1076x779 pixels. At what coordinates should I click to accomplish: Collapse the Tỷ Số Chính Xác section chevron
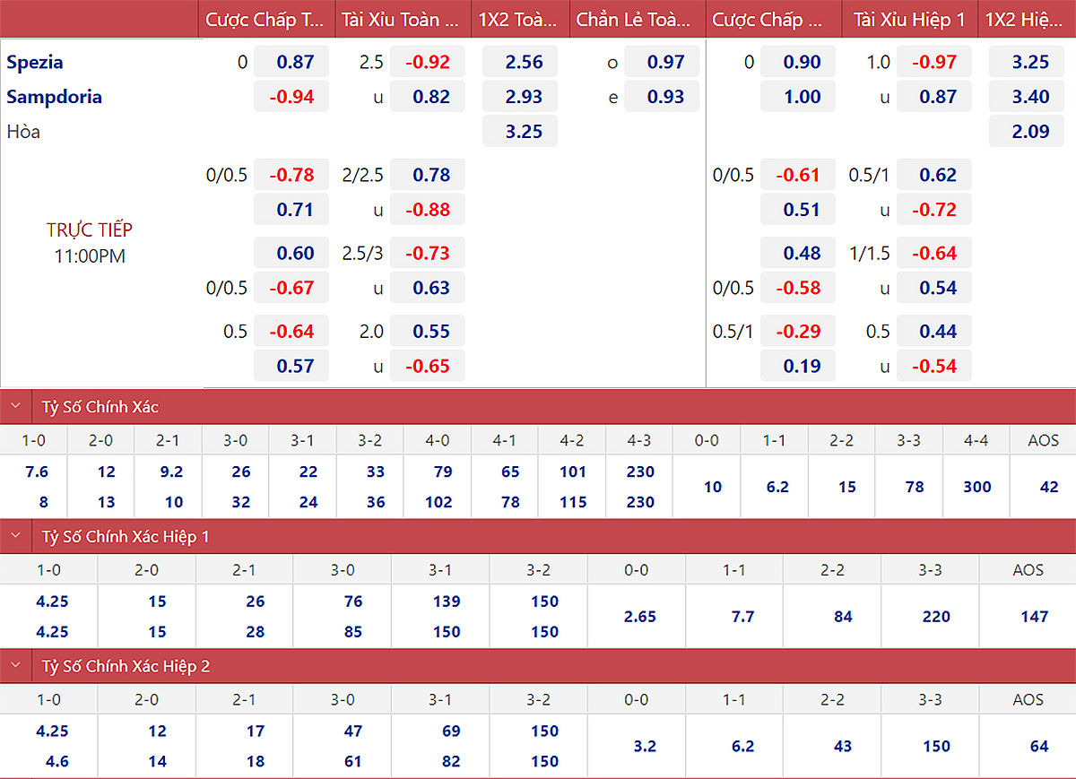coord(16,406)
